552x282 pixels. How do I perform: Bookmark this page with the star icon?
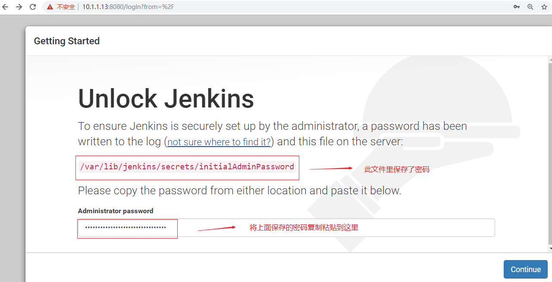click(544, 7)
